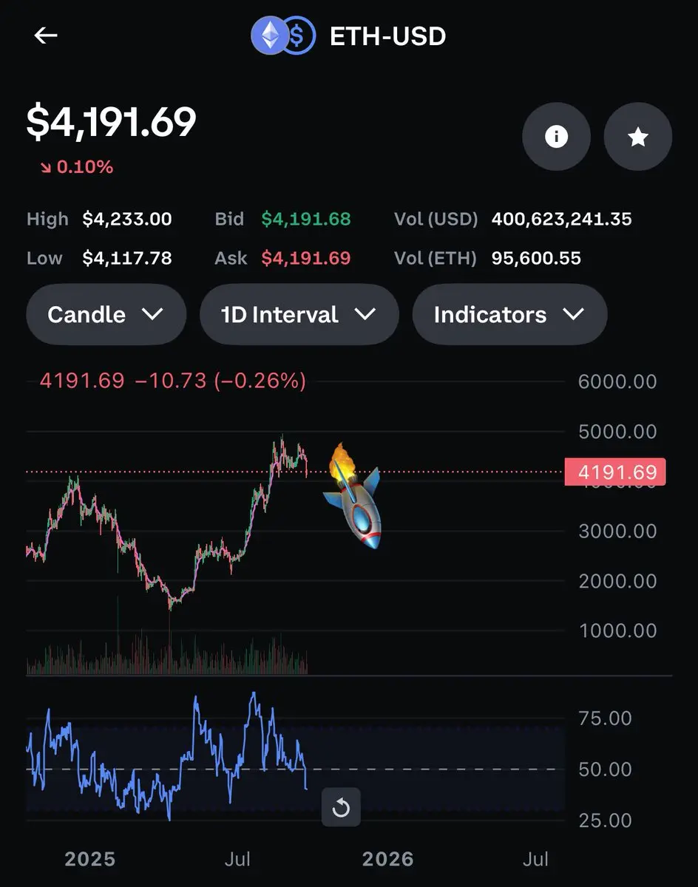
Task: Tap the back arrow icon
Action: [46, 35]
